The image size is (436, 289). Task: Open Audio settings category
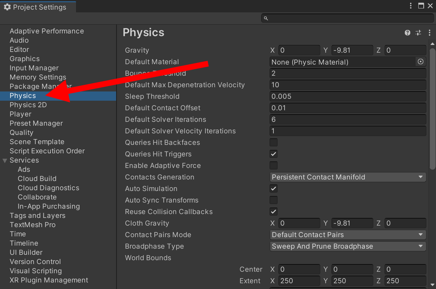point(19,40)
